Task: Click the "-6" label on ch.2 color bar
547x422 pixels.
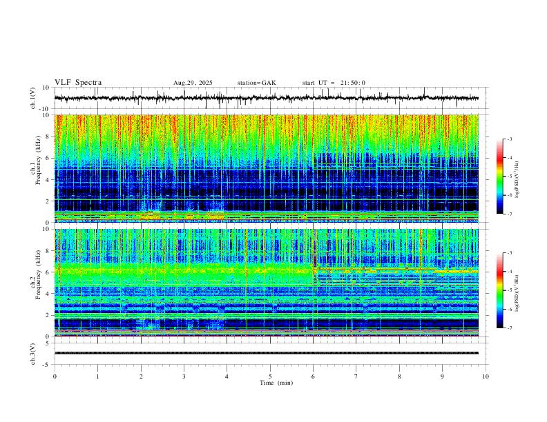Action: pos(510,309)
